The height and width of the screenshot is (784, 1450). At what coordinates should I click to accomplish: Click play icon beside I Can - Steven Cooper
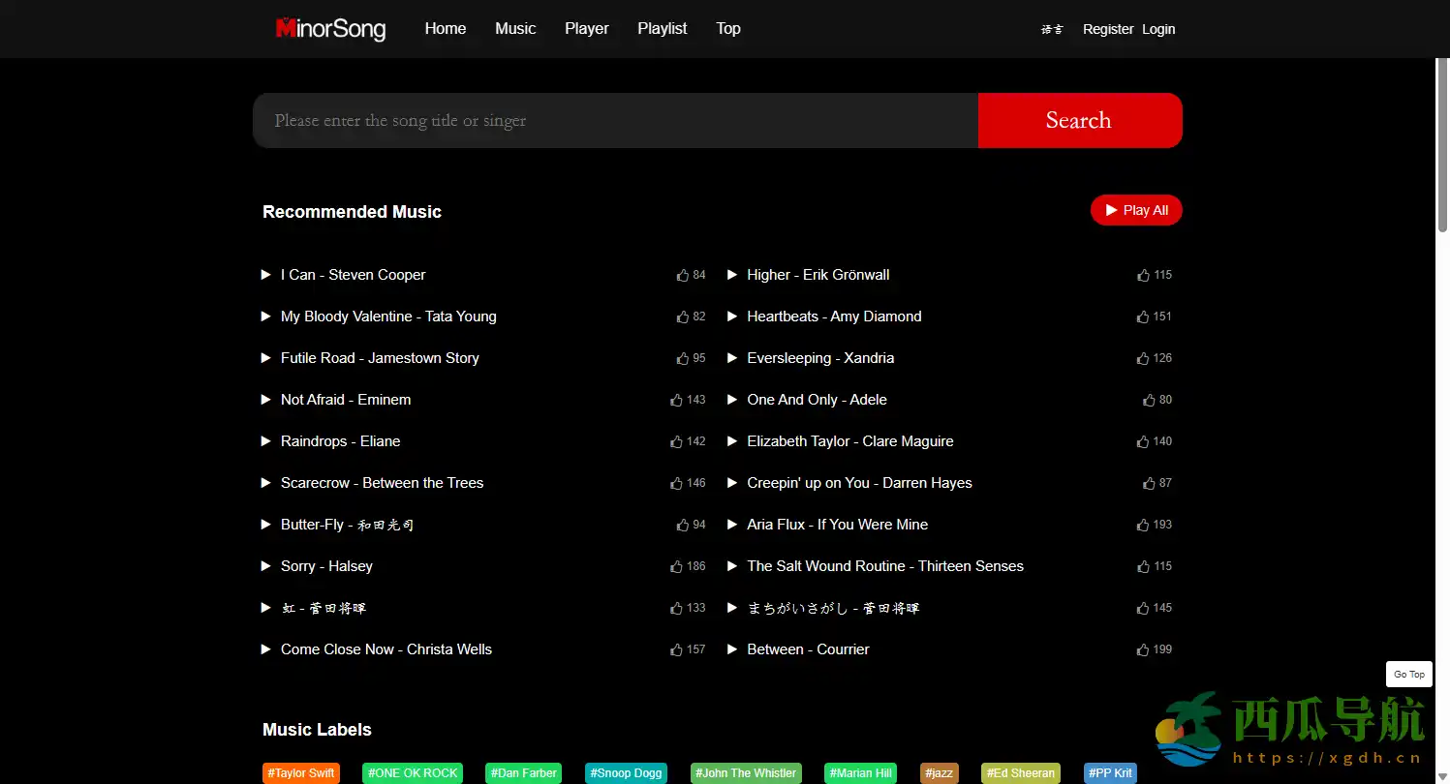coord(266,275)
